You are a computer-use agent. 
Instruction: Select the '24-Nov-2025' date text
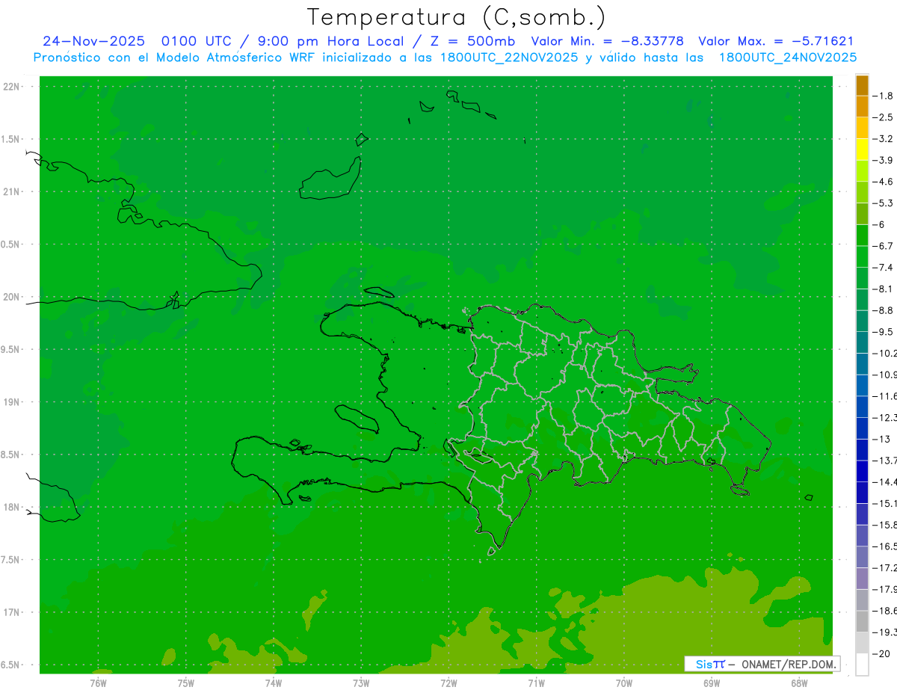93,41
